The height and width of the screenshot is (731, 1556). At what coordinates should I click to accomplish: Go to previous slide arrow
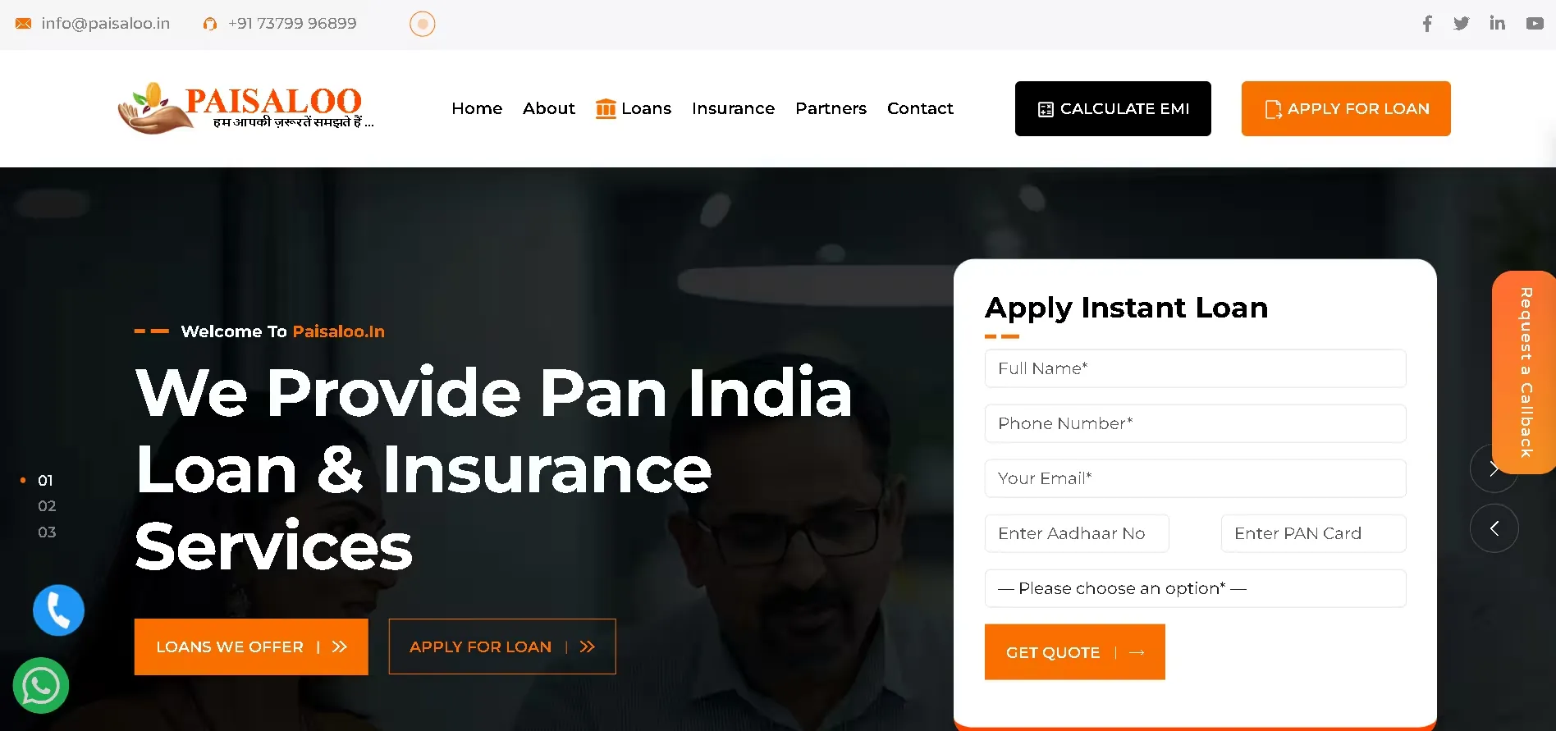(1494, 528)
